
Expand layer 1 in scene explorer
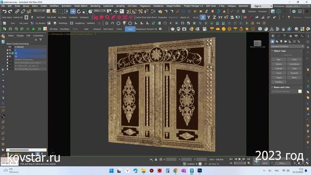click(x=8, y=50)
